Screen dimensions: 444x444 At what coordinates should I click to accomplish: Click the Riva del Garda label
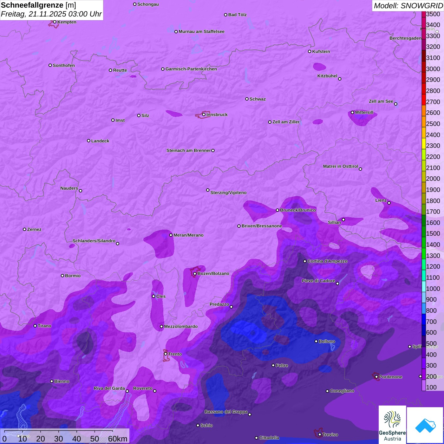tap(109, 388)
